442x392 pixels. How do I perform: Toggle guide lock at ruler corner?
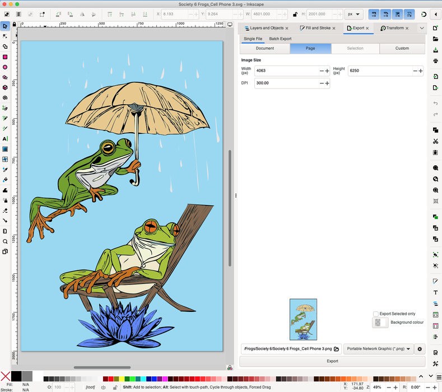tap(15, 24)
